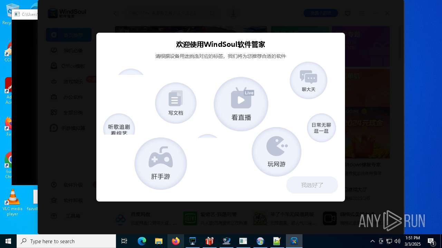Image resolution: width=442 pixels, height=248 pixels.
Task: Open 首页推荐 in WindSoul sidebar
Action: point(69,35)
